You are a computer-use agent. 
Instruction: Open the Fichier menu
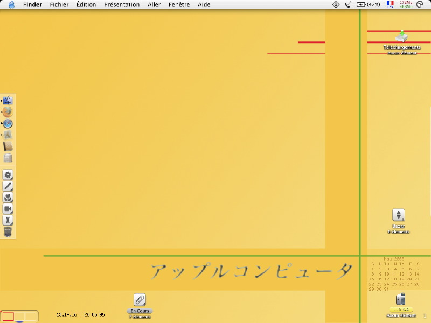59,5
